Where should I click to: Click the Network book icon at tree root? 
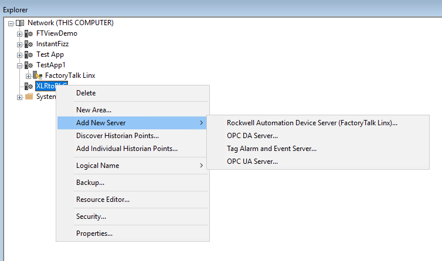(x=20, y=23)
